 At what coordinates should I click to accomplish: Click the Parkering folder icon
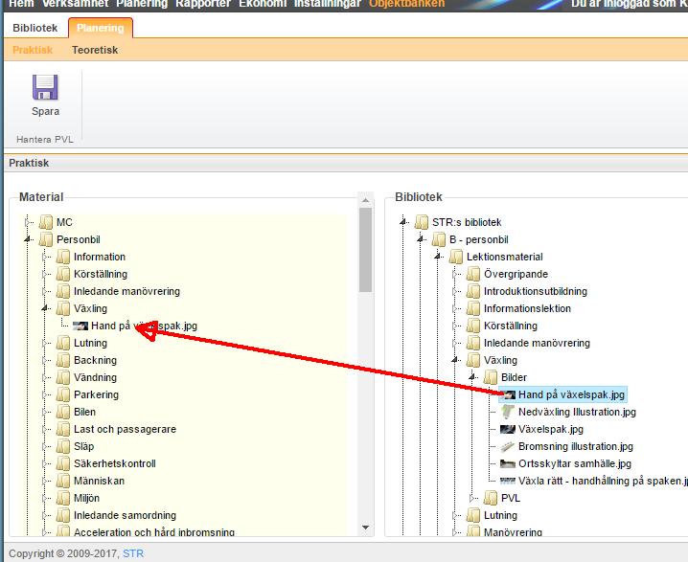(x=62, y=394)
